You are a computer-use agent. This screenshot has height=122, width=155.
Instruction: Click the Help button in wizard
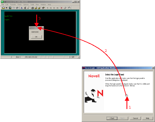point(148,118)
